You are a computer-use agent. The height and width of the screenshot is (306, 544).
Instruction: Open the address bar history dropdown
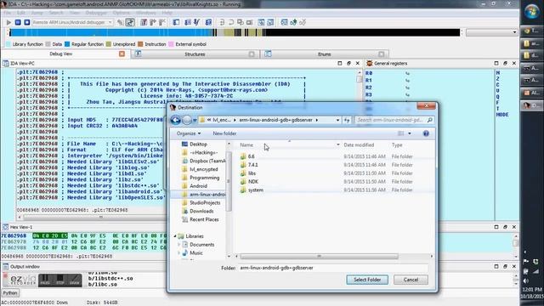337,120
